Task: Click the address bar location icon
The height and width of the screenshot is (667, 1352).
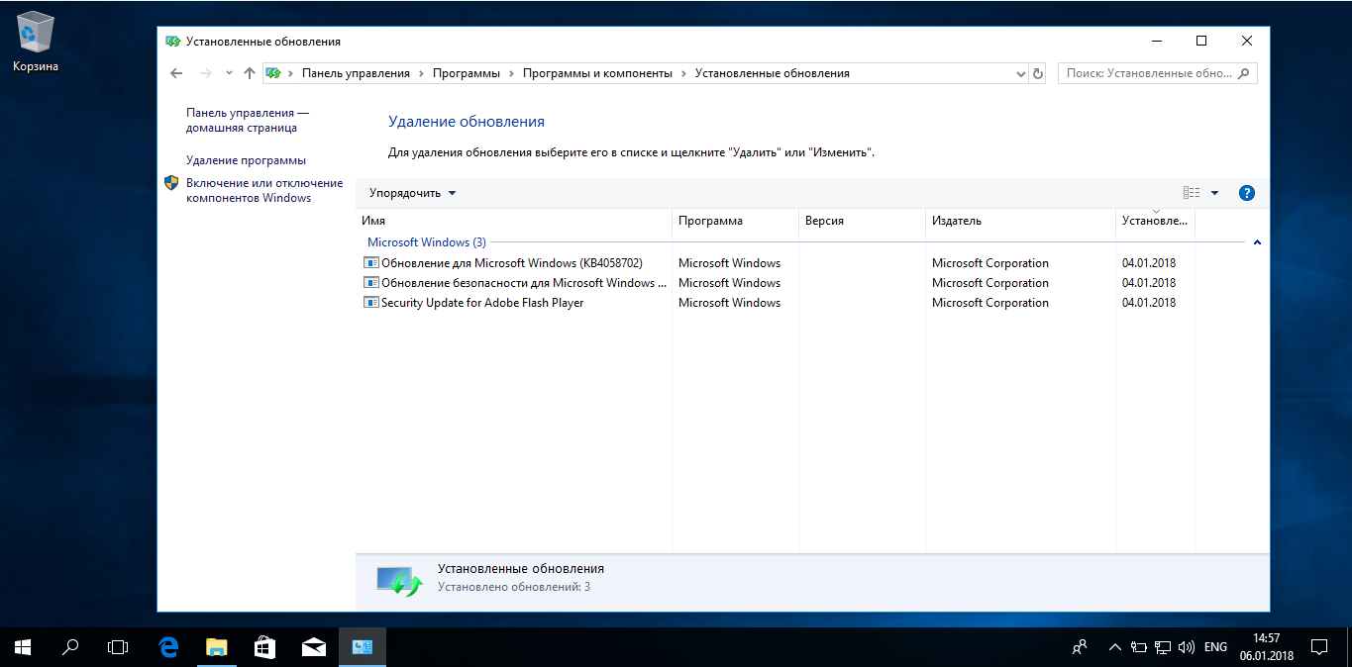Action: point(273,73)
